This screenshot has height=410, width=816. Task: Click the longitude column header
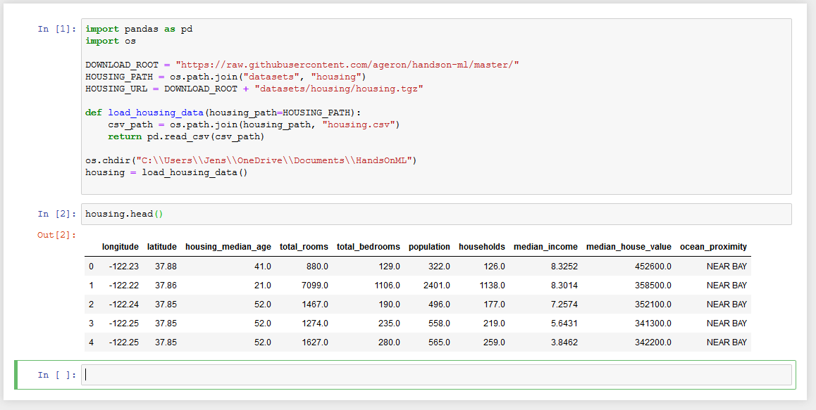(120, 247)
